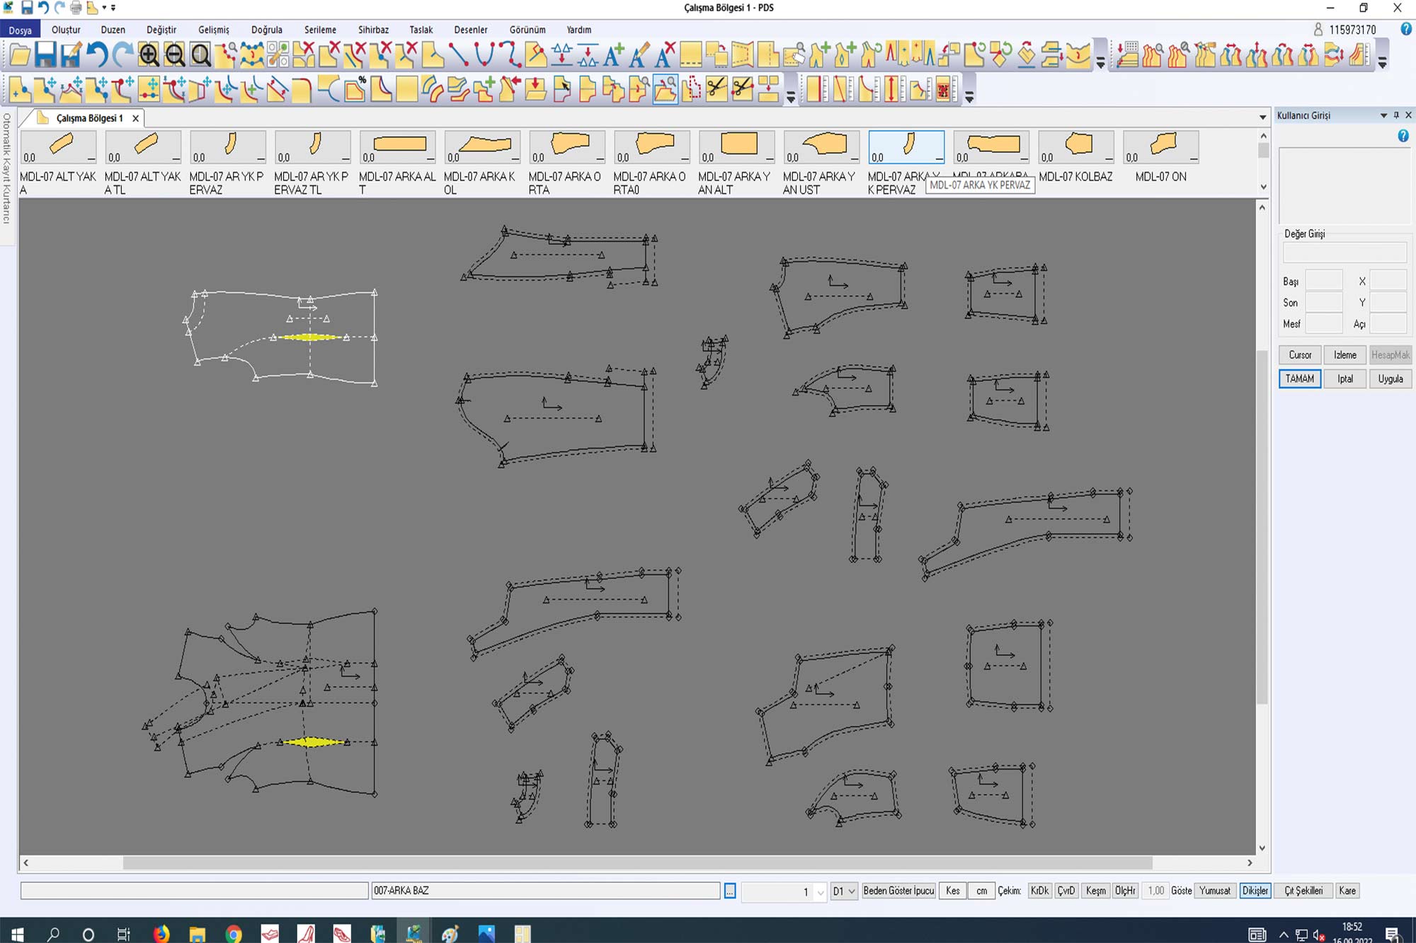1416x943 pixels.
Task: Click the Open folder icon
Action: click(20, 54)
